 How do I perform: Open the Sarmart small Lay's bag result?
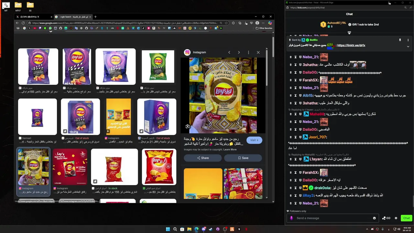pos(38,117)
